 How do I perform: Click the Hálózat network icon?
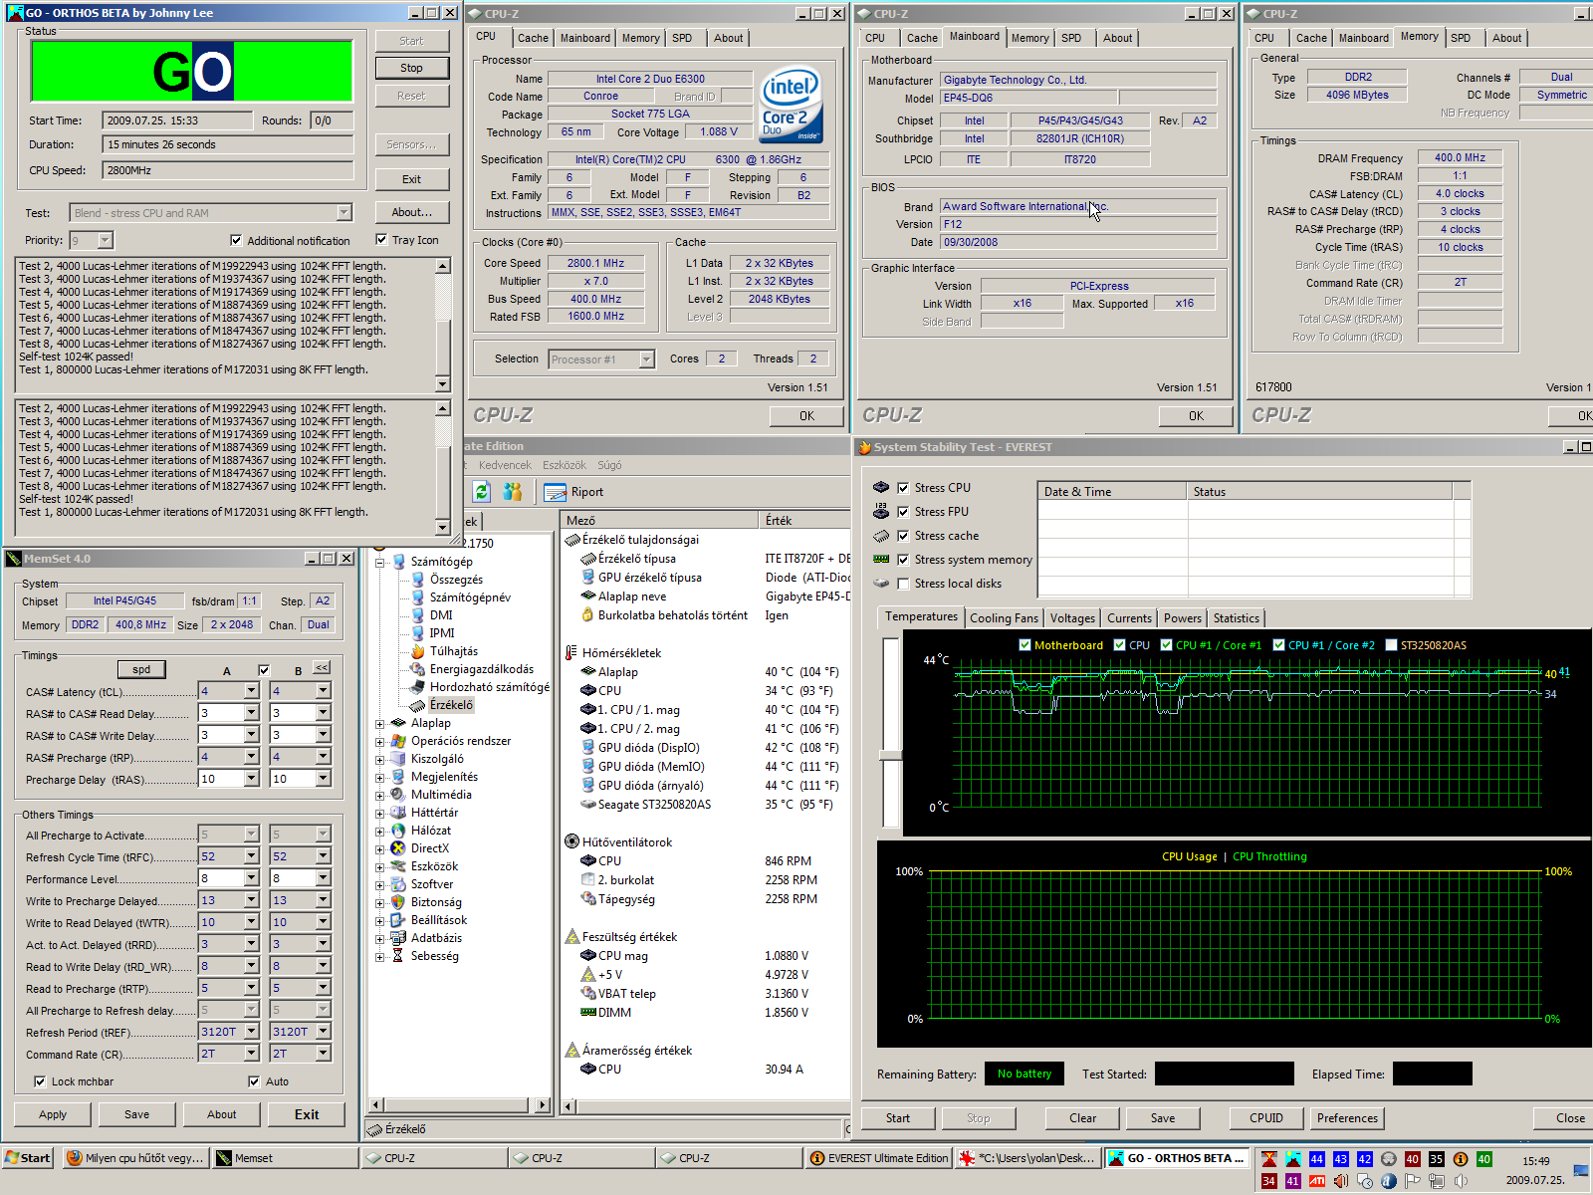coord(398,831)
